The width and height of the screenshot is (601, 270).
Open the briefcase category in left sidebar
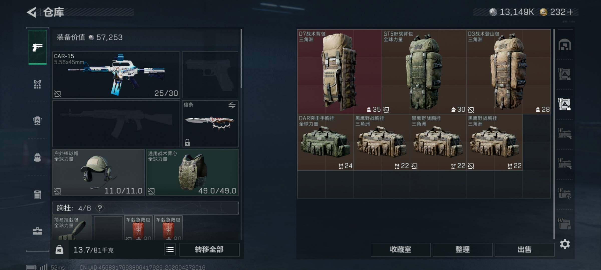point(37,231)
